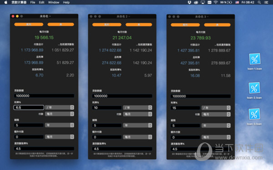Open extra payment frequency dropdown in first window
The image size is (273, 170).
pyautogui.click(x=59, y=137)
